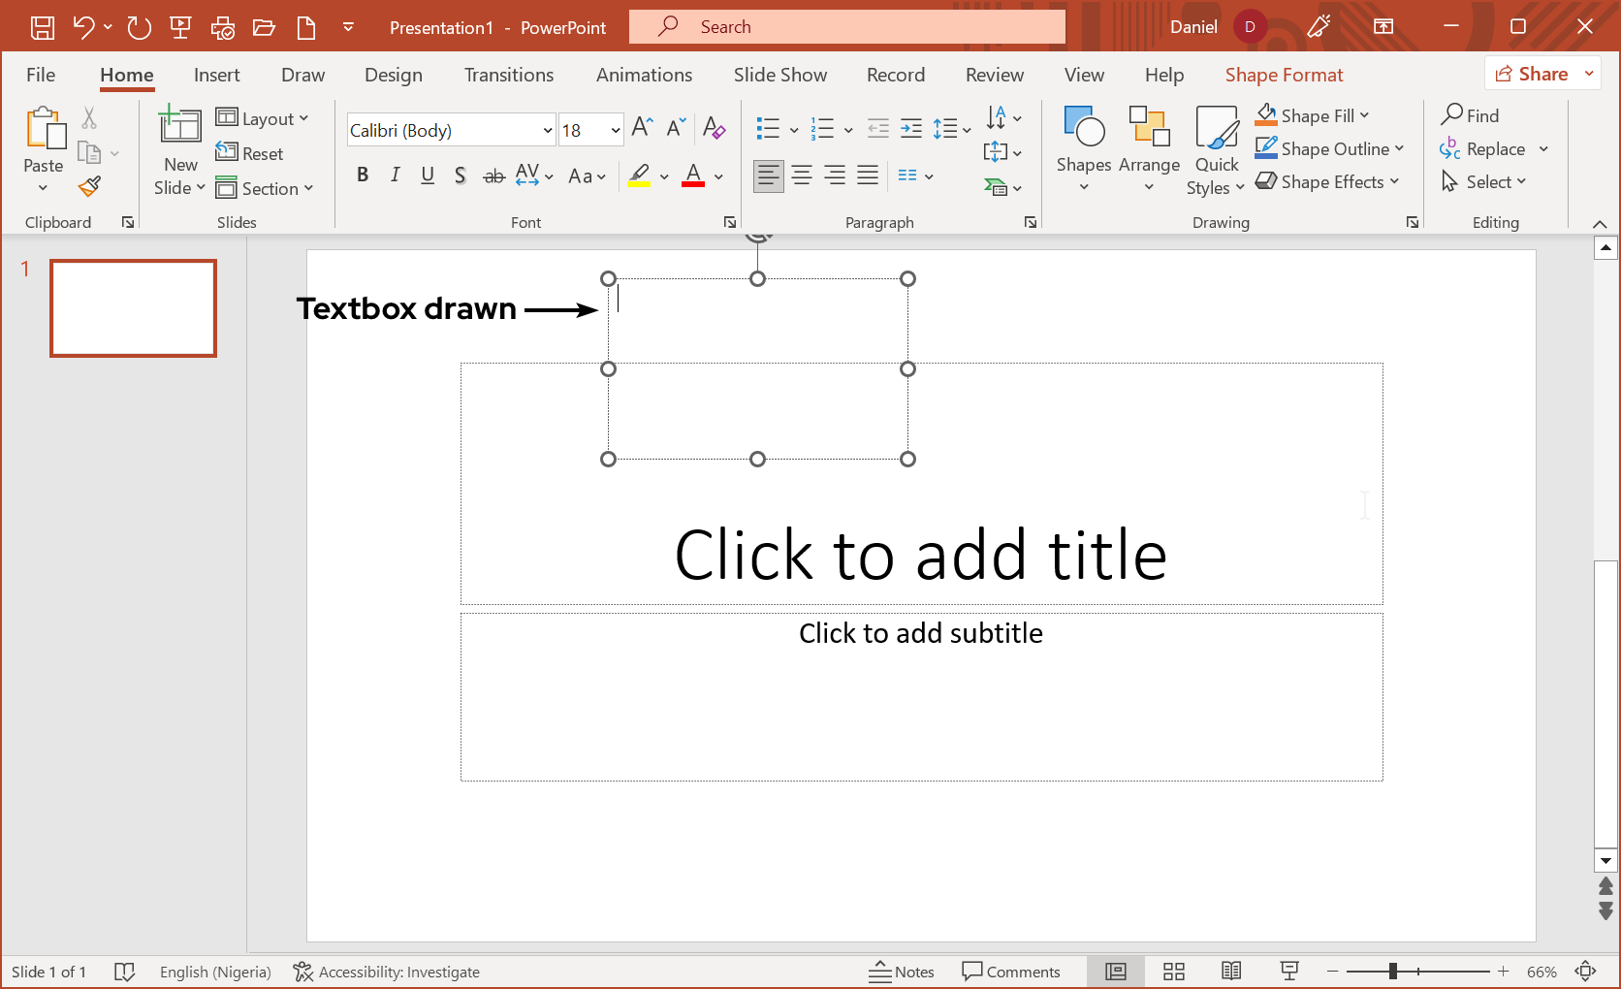This screenshot has width=1621, height=989.
Task: Expand the font size dropdown list
Action: click(615, 131)
